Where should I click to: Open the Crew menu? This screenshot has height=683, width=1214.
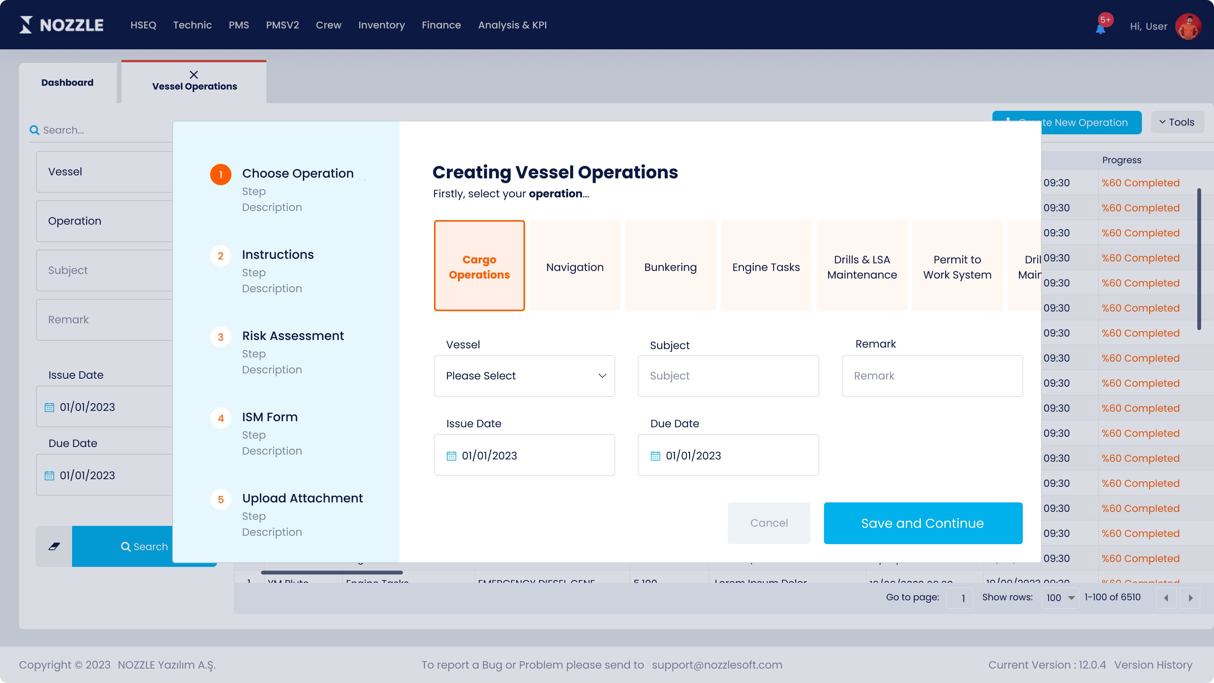[329, 25]
